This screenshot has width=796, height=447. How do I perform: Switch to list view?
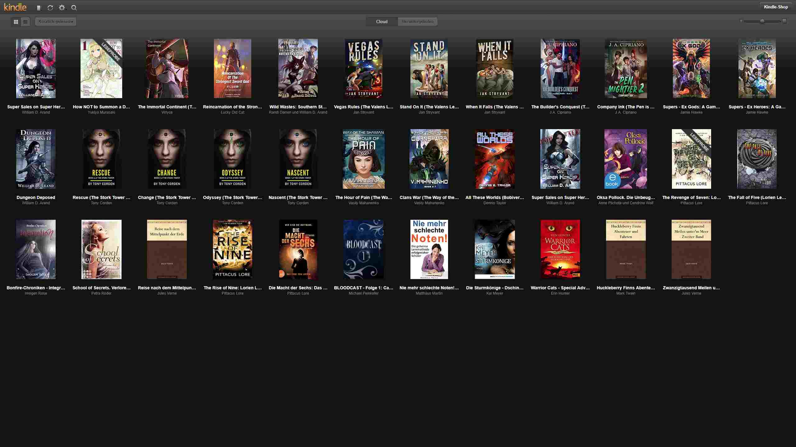pyautogui.click(x=25, y=22)
